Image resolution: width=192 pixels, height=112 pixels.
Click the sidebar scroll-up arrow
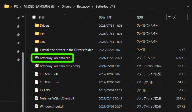pos(23,16)
